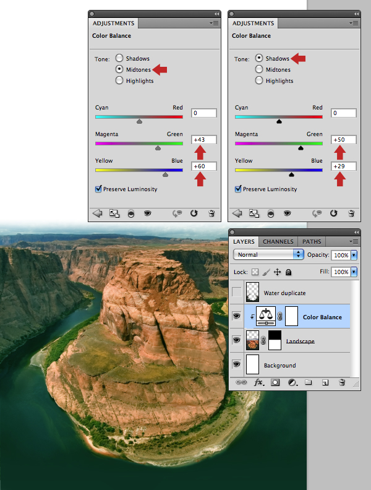Toggle layer visibility eye in right Adjustments panel
Image resolution: width=371 pixels, height=490 pixels.
287,213
